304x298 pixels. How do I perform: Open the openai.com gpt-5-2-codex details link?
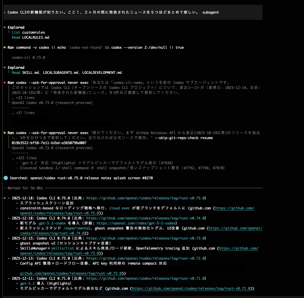pyautogui.click(x=136, y=223)
